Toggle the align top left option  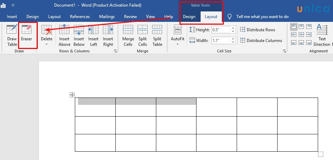[x=293, y=27]
